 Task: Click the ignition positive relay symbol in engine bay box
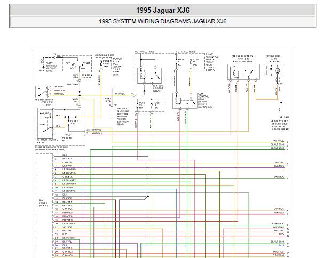tap(150, 76)
